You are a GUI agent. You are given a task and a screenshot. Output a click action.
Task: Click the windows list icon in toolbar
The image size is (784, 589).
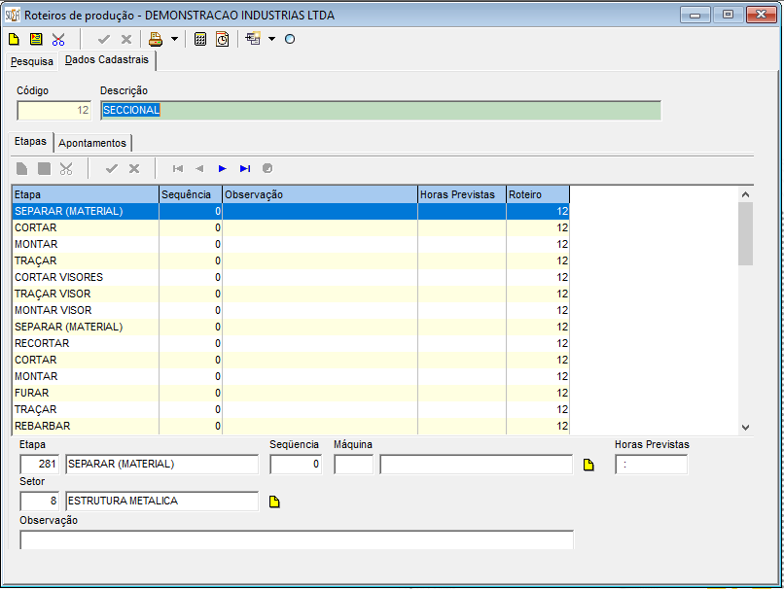[x=253, y=39]
